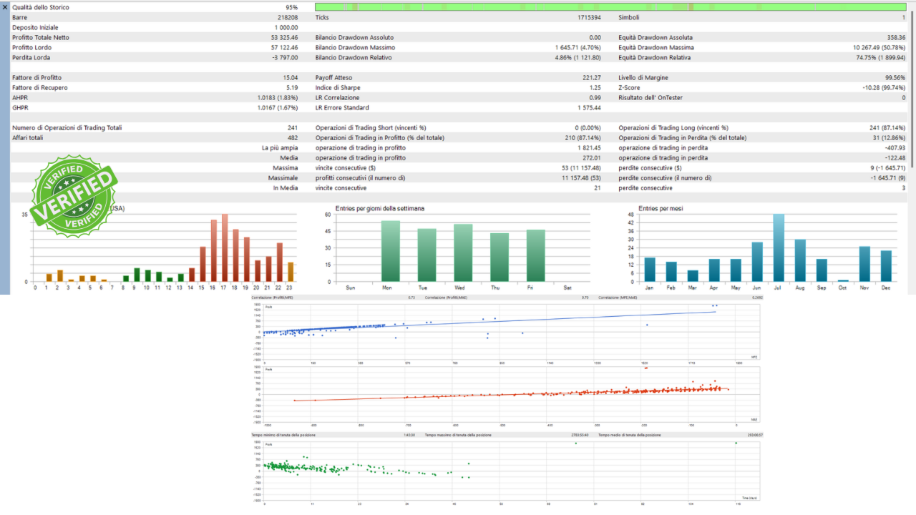The width and height of the screenshot is (916, 515).
Task: Click the "LR Correlazione" label
Action: [x=338, y=97]
